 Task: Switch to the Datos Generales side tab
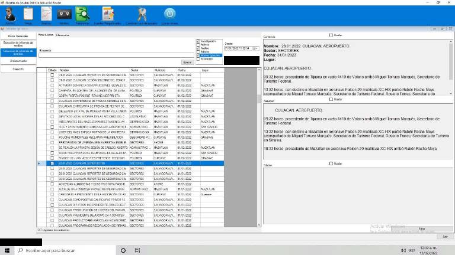pos(18,36)
